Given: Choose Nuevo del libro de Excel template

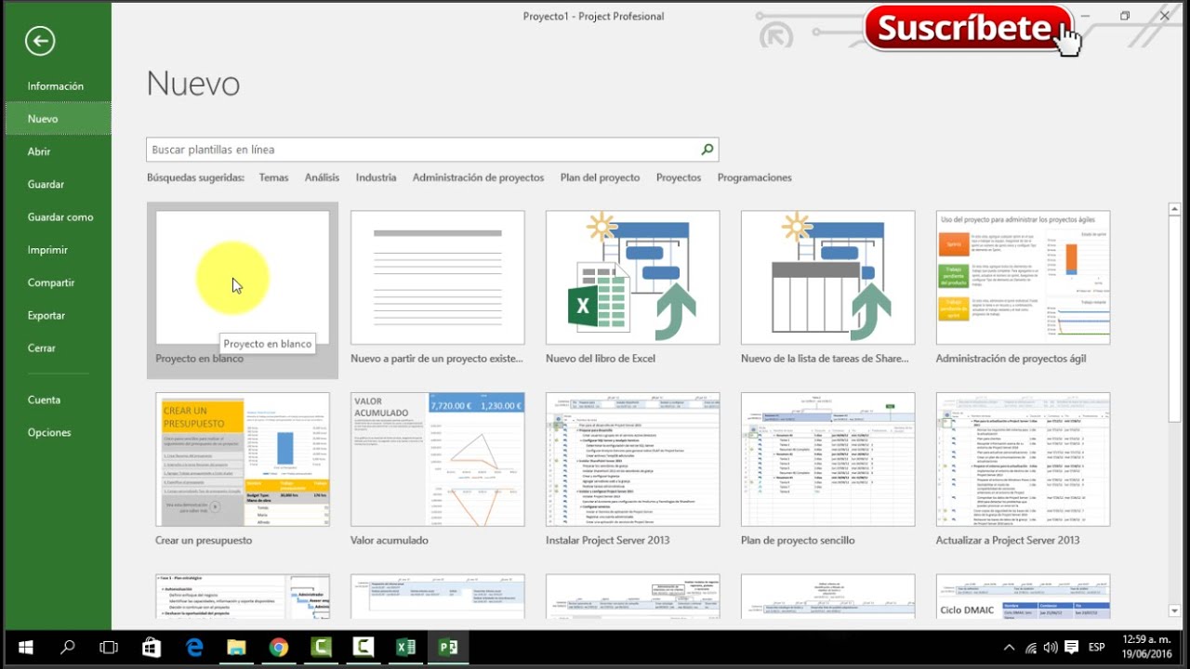Looking at the screenshot, I should pyautogui.click(x=632, y=290).
